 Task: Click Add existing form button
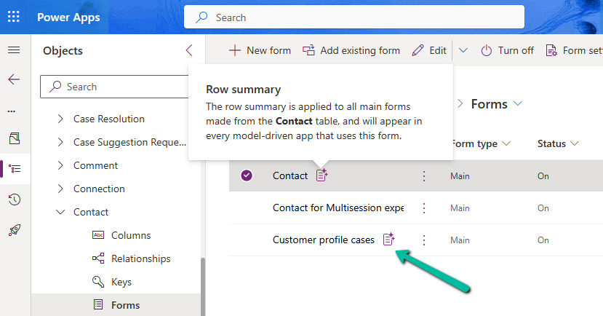(x=351, y=50)
